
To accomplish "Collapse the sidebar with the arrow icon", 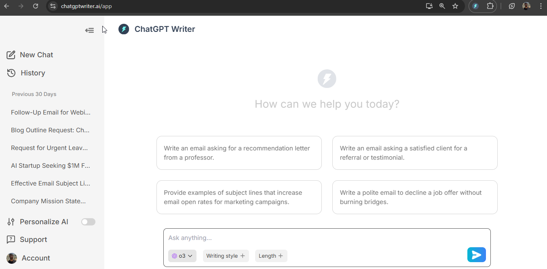I will tap(89, 30).
